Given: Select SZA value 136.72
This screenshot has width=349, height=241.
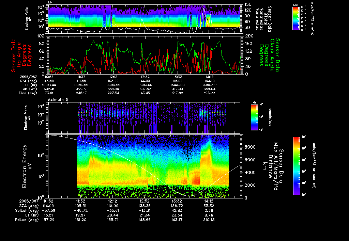Looking at the screenshot, I should 177,206.
